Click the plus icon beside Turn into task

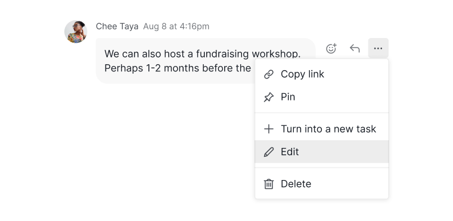click(x=269, y=129)
